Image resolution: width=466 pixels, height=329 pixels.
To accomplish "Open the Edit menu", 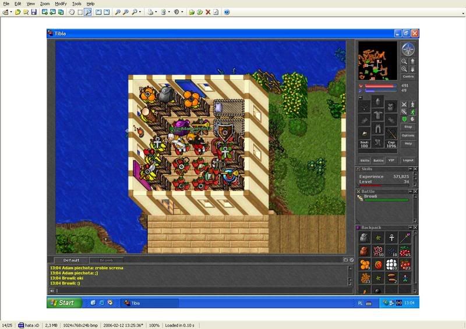I will point(18,4).
